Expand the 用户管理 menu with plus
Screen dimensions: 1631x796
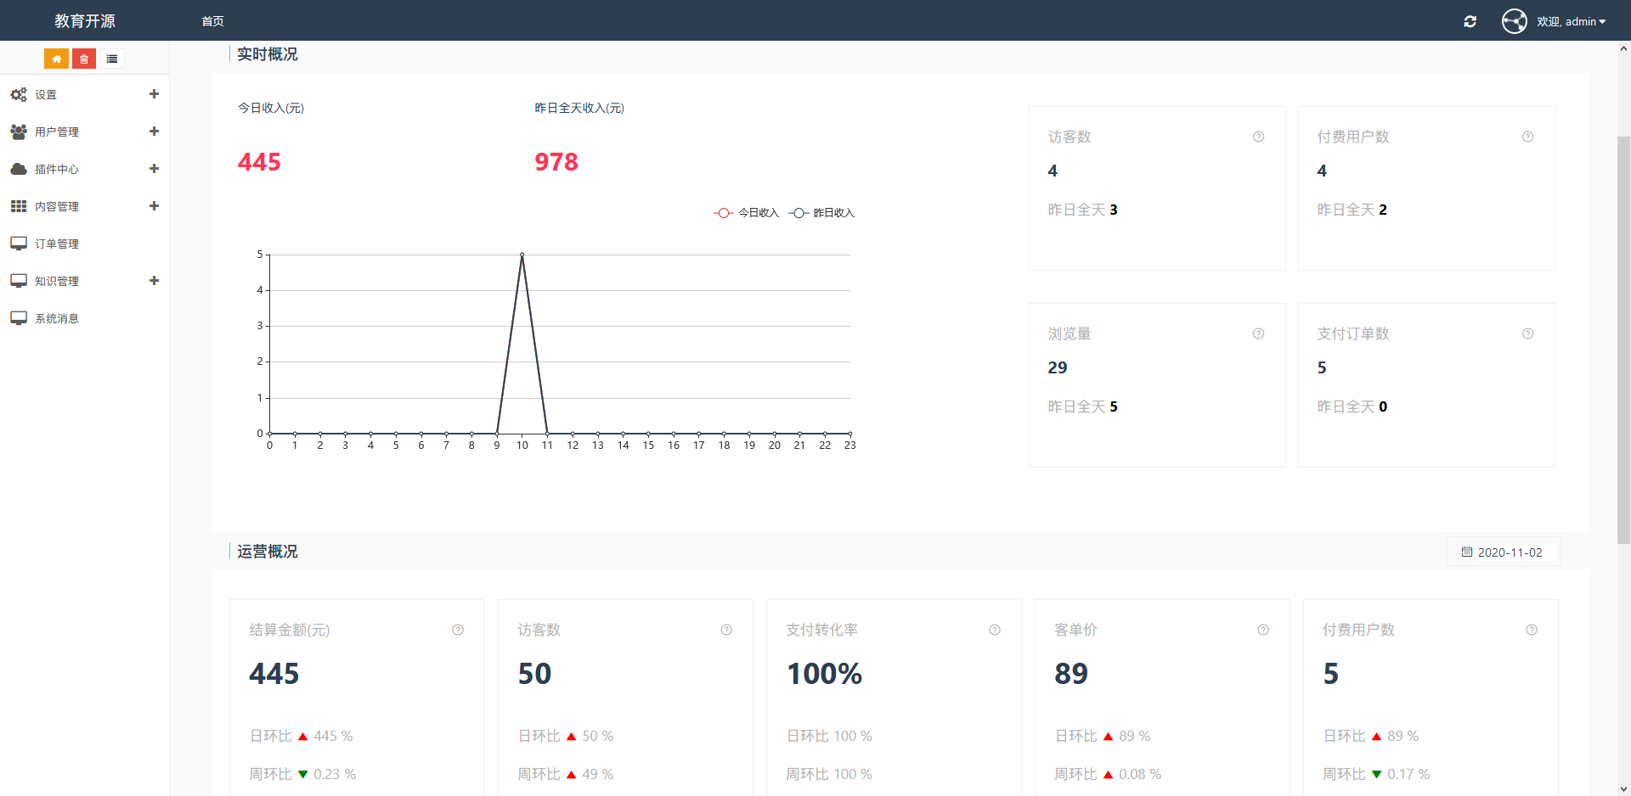(154, 132)
